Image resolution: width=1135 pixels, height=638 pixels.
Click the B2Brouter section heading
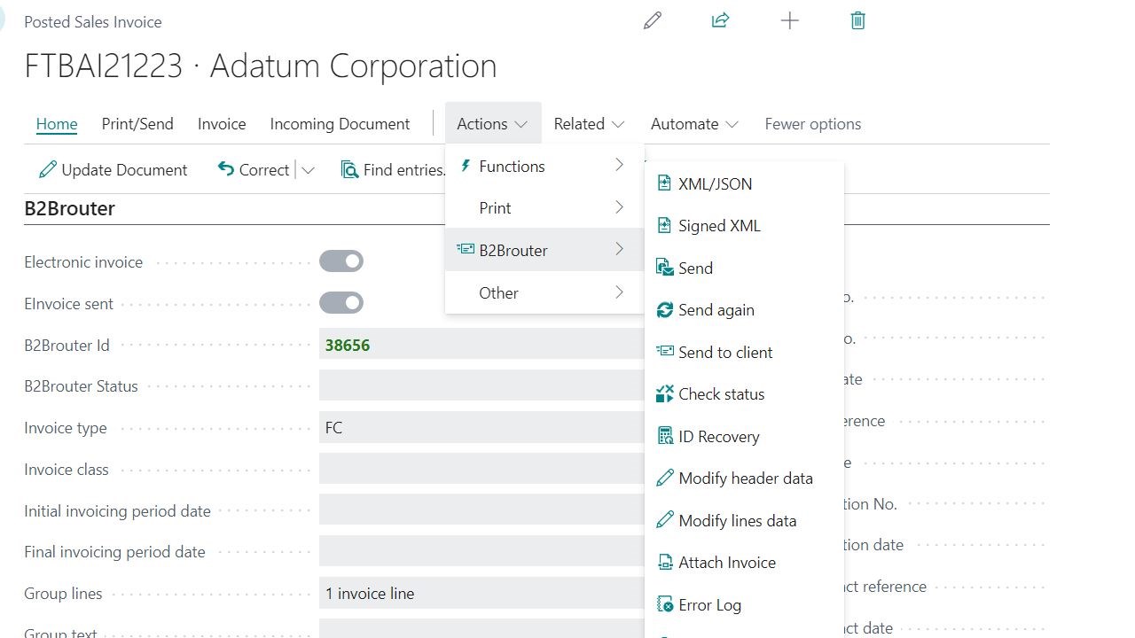(69, 209)
